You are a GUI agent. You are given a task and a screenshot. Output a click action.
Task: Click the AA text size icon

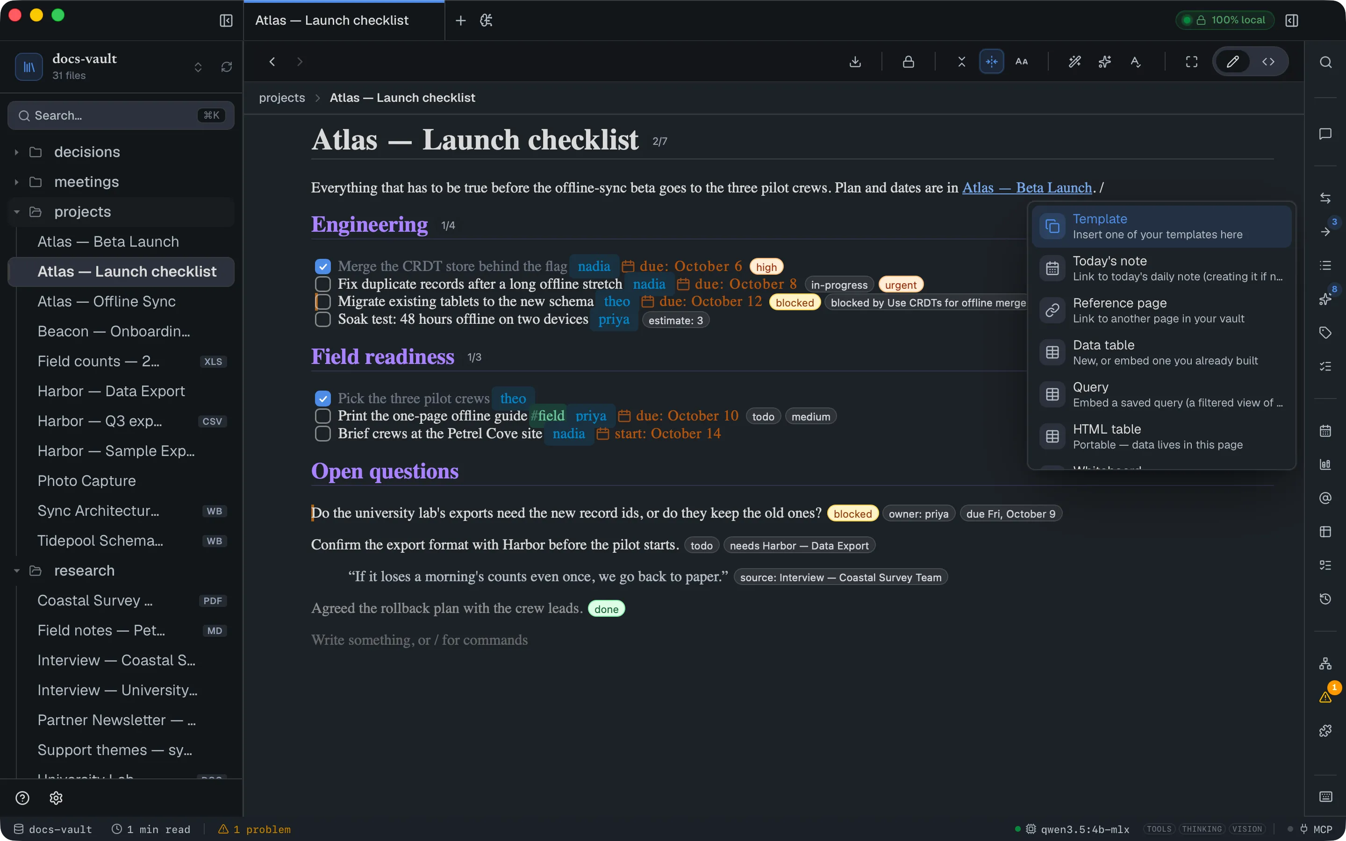pos(1022,62)
